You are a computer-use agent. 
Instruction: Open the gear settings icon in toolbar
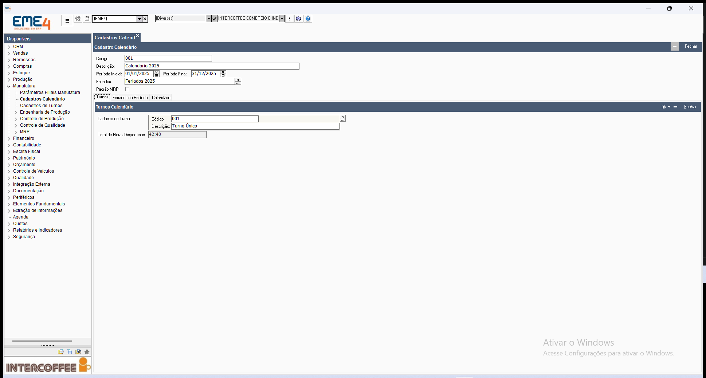(298, 19)
